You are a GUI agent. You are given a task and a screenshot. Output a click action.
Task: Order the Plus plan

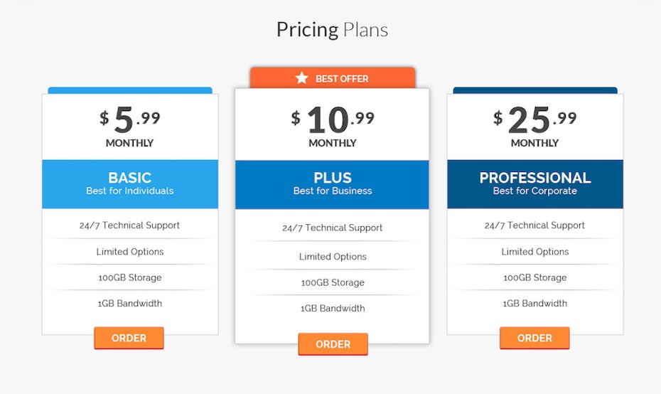click(333, 344)
